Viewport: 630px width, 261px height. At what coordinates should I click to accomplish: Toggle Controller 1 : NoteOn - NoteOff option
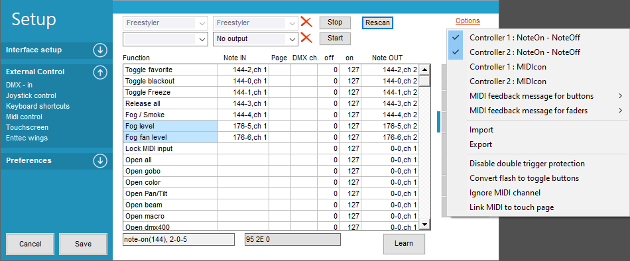(538, 37)
